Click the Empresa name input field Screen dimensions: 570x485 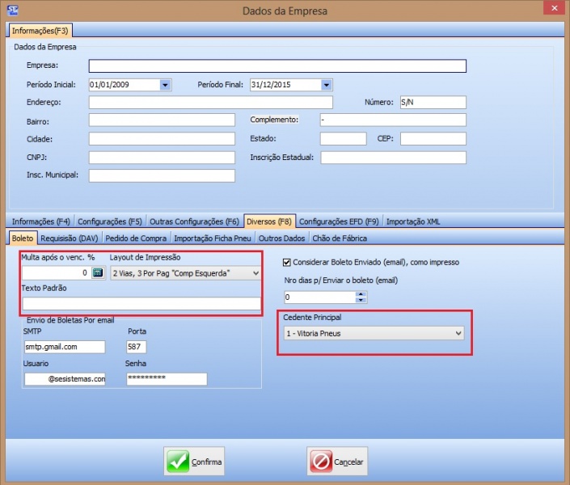click(277, 66)
